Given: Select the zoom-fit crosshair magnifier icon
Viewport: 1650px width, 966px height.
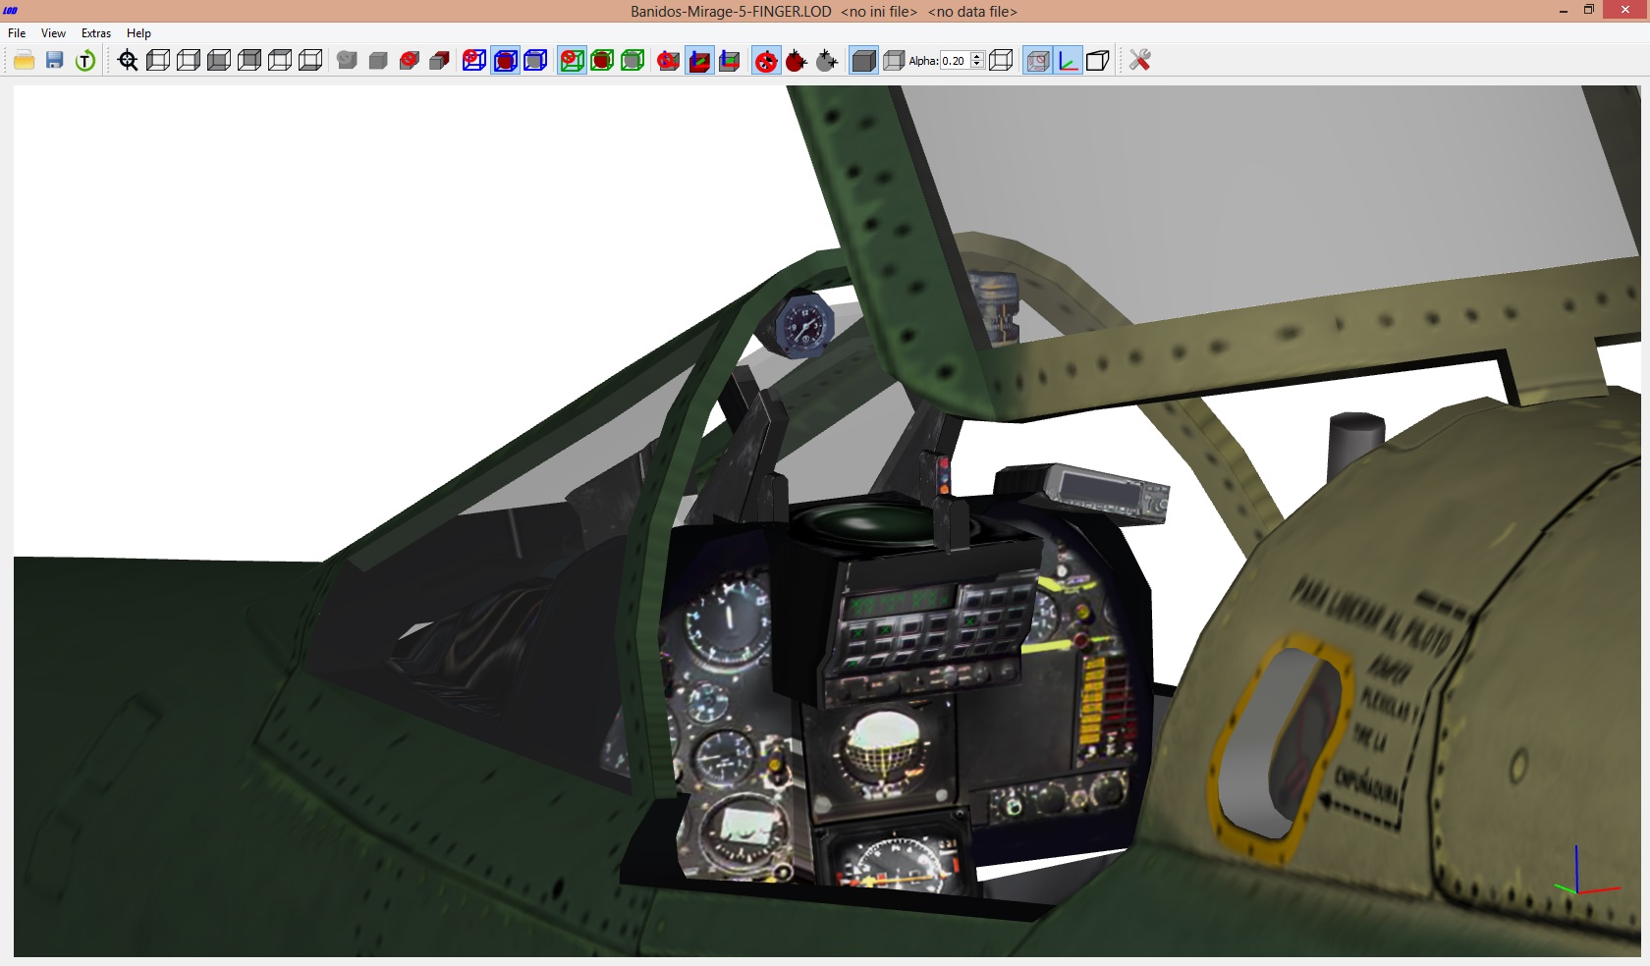Looking at the screenshot, I should 128,60.
